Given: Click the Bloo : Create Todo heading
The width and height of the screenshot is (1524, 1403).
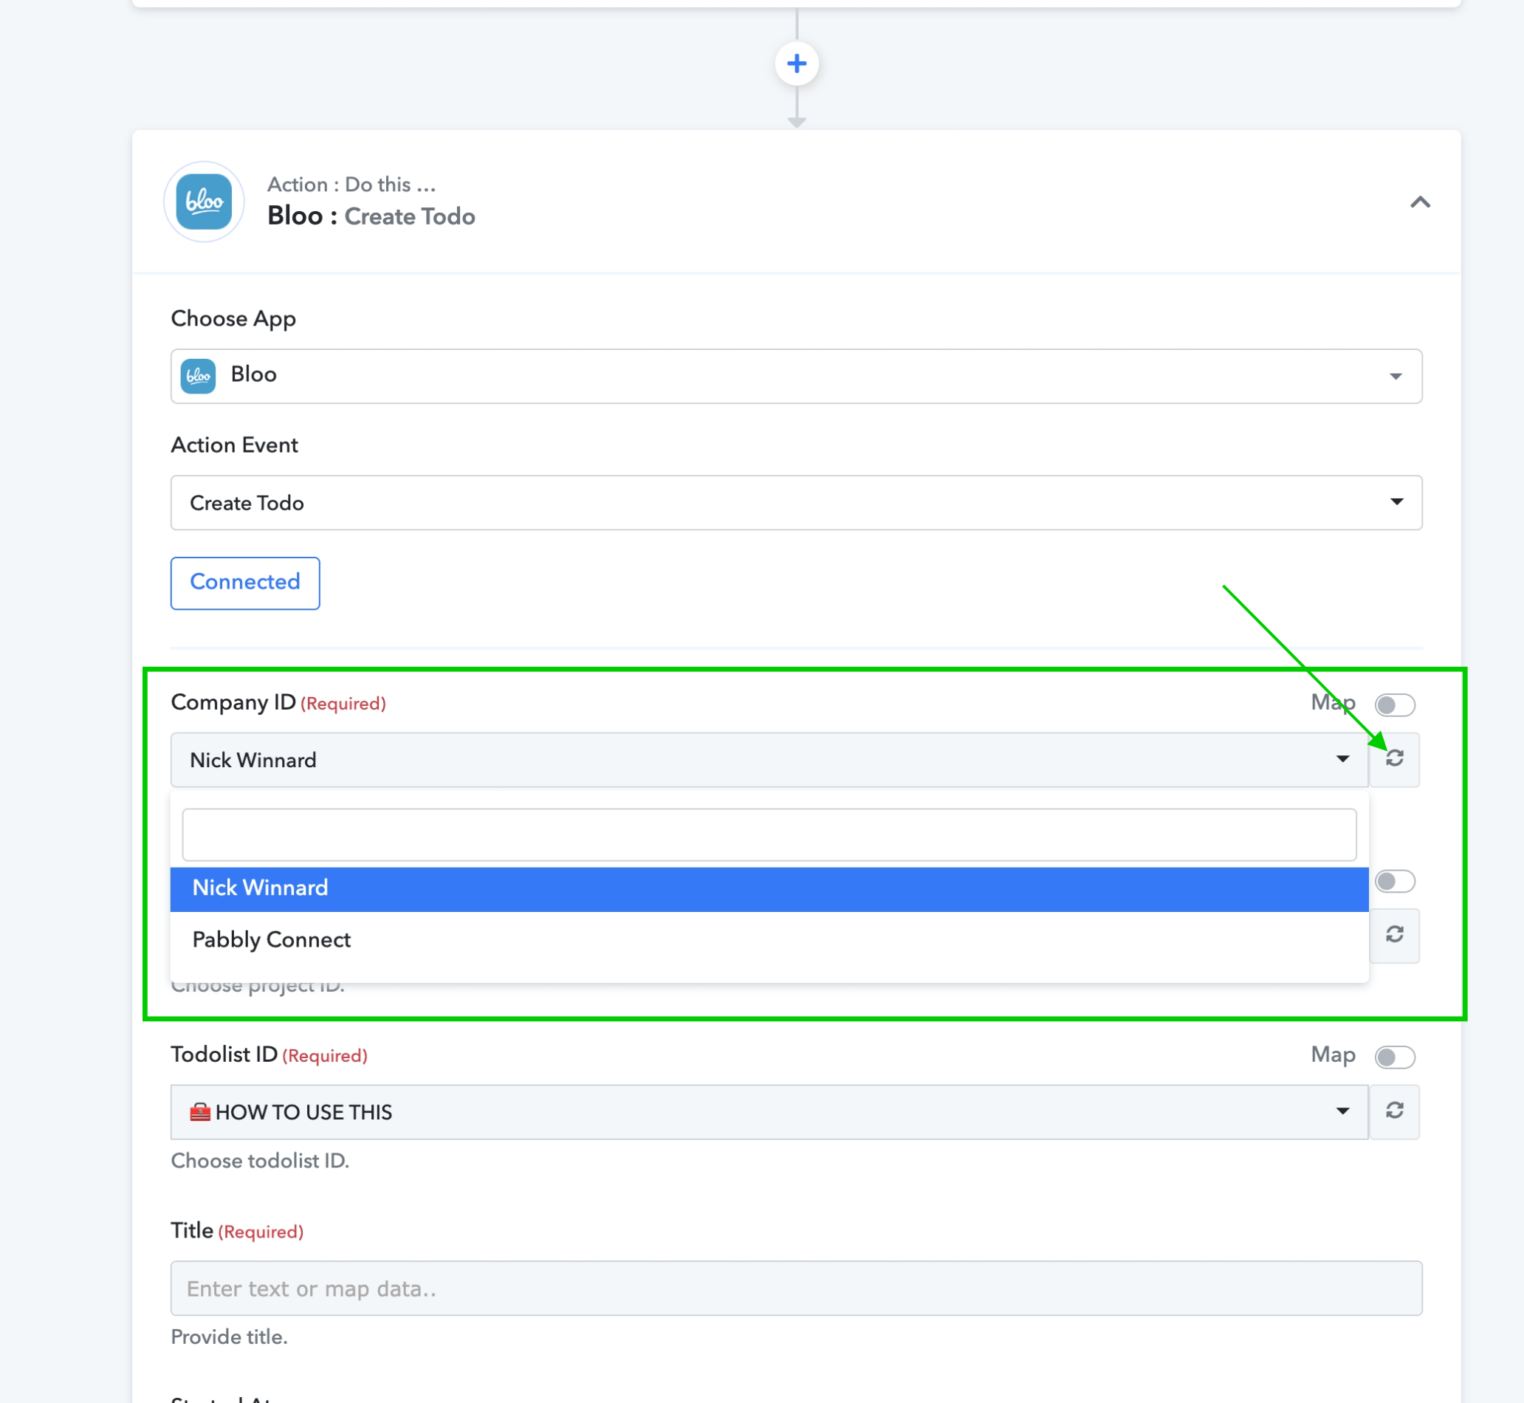Looking at the screenshot, I should coord(371,216).
